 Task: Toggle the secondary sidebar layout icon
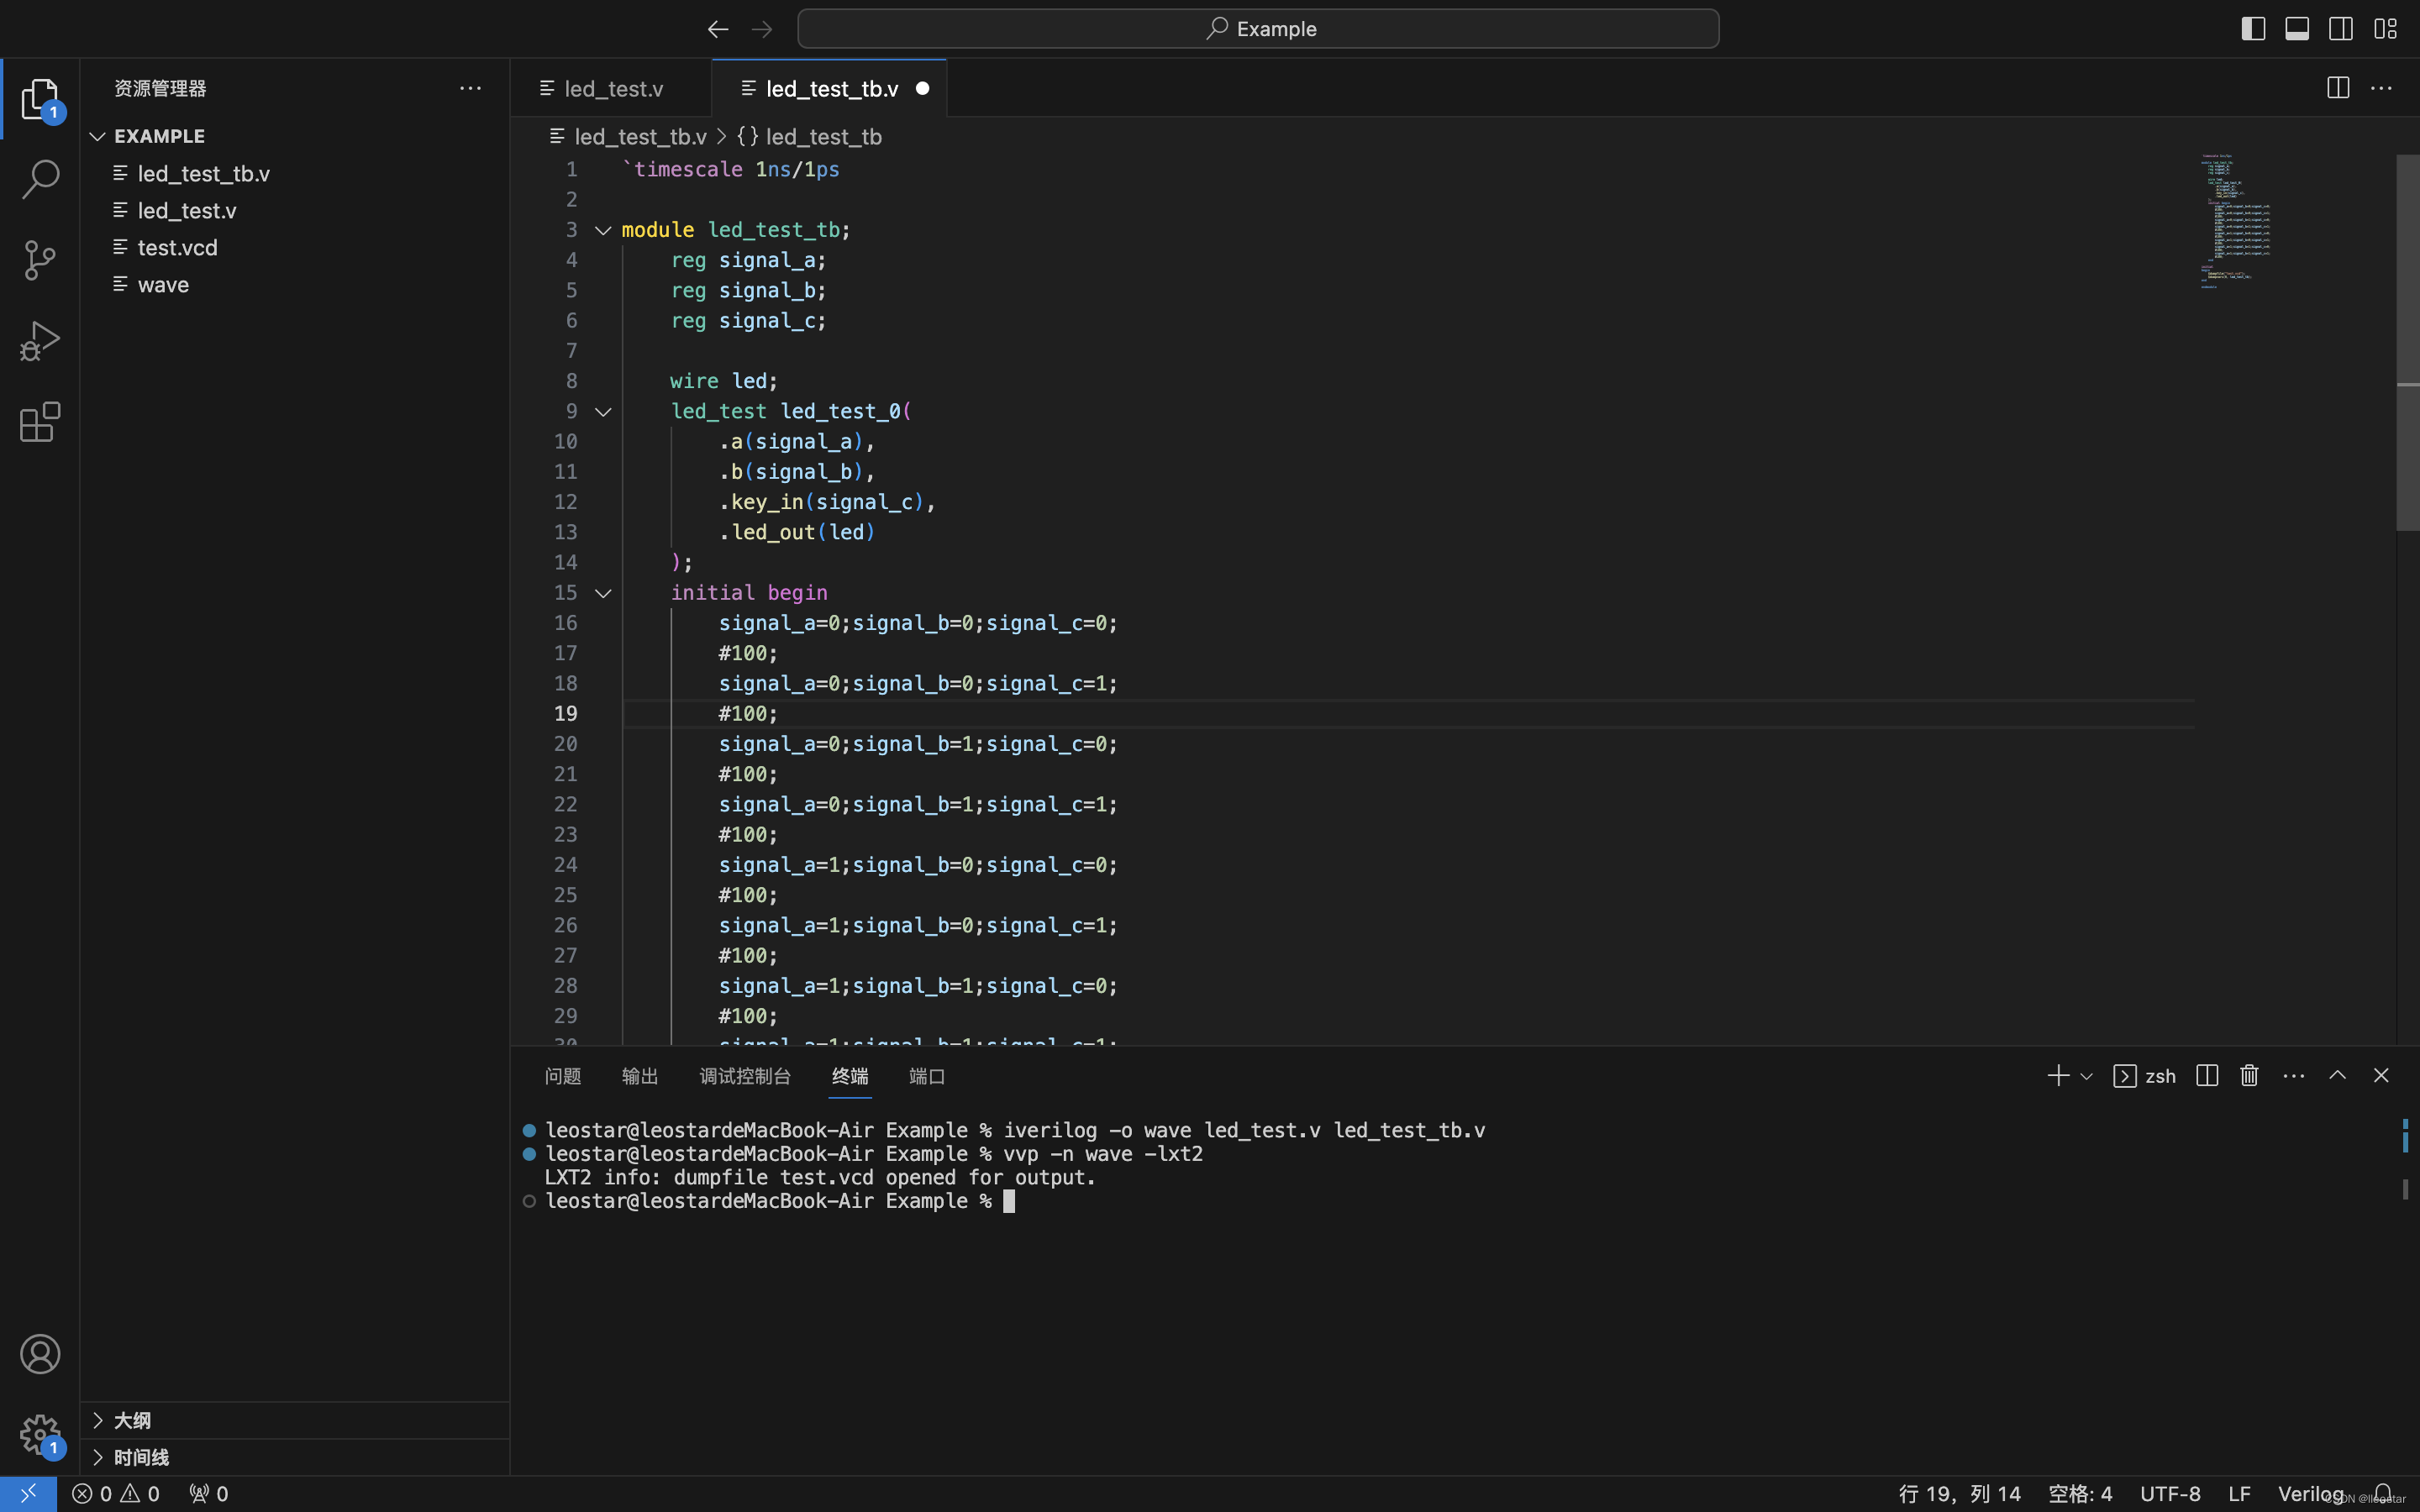tap(2341, 29)
